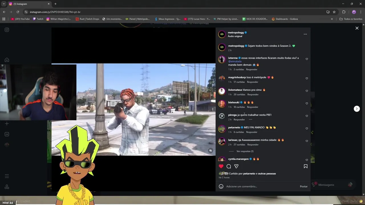Open the 'Dashboards - Grafana' bookmark
This screenshot has width=365, height=205.
pyautogui.click(x=285, y=19)
